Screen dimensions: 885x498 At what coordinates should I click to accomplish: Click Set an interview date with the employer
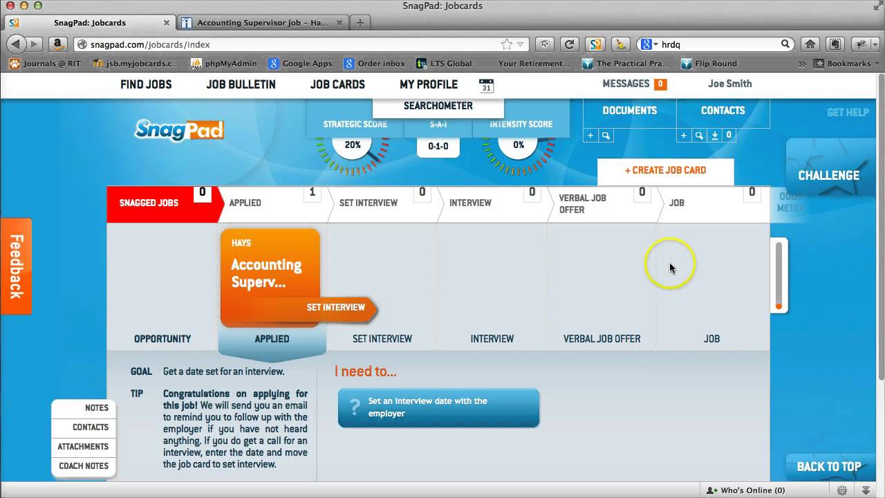pyautogui.click(x=438, y=407)
